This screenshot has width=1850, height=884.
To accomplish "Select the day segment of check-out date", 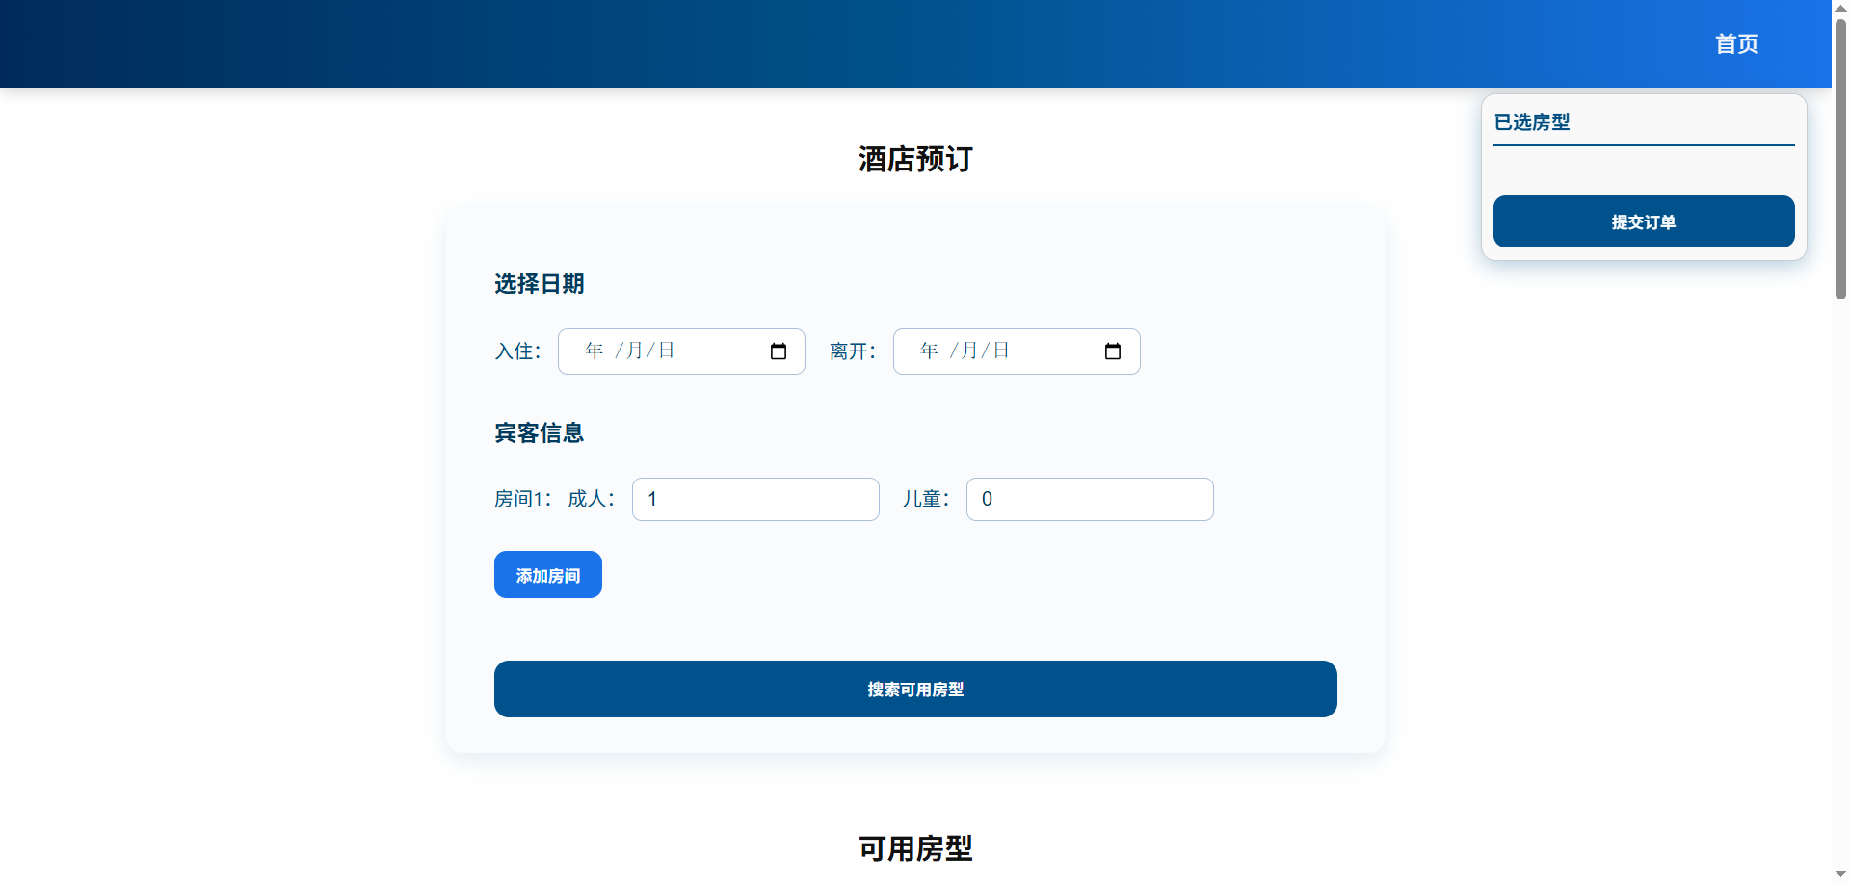I will [1001, 351].
